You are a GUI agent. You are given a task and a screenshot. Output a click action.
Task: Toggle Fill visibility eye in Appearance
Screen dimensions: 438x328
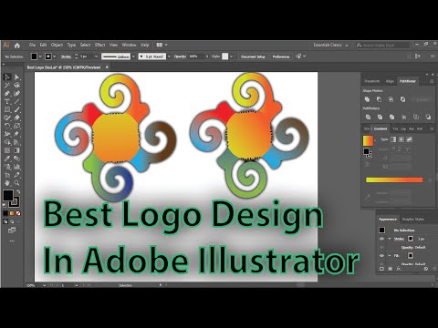(x=381, y=256)
